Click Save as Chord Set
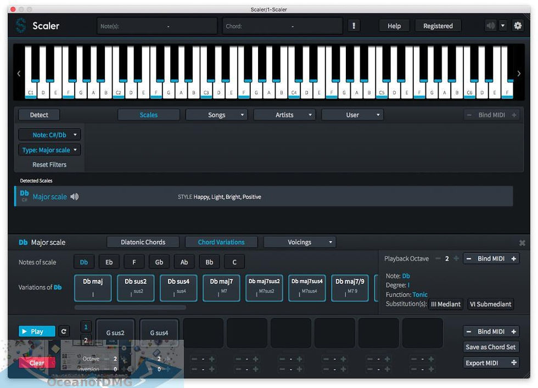 point(491,347)
